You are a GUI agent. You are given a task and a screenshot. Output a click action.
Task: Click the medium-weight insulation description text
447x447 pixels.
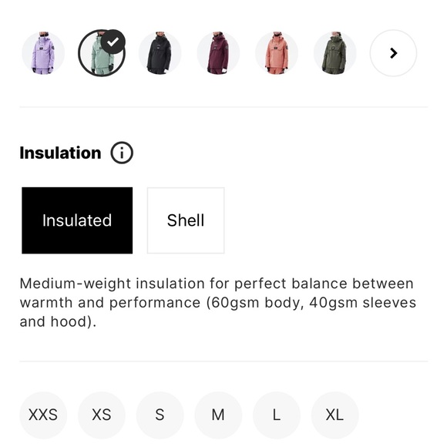[218, 302]
